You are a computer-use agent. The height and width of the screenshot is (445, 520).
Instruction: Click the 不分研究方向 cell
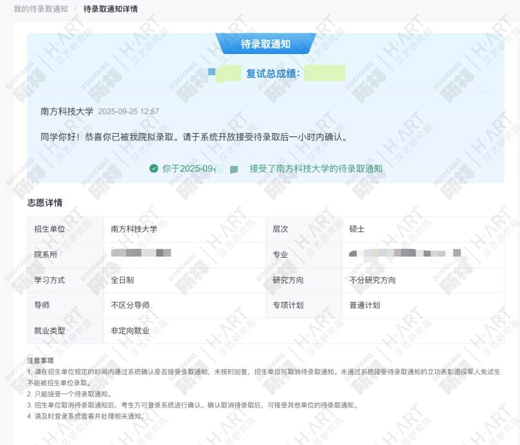click(372, 280)
